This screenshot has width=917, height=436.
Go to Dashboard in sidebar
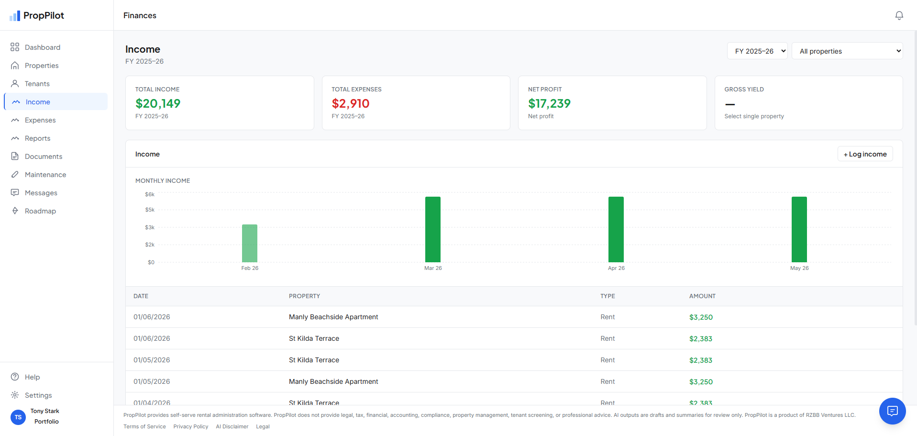pyautogui.click(x=56, y=47)
